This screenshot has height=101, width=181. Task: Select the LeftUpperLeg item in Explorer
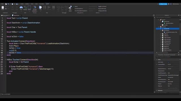167,43
